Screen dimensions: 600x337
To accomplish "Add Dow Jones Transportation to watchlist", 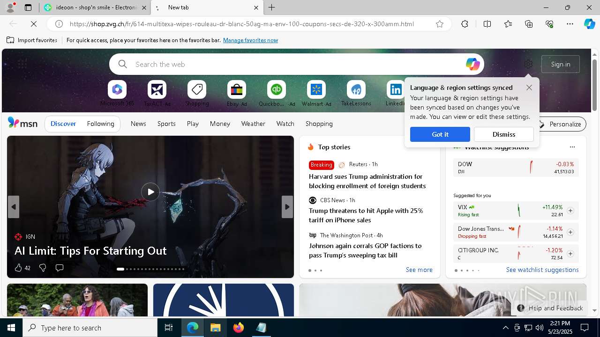I will [x=570, y=232].
